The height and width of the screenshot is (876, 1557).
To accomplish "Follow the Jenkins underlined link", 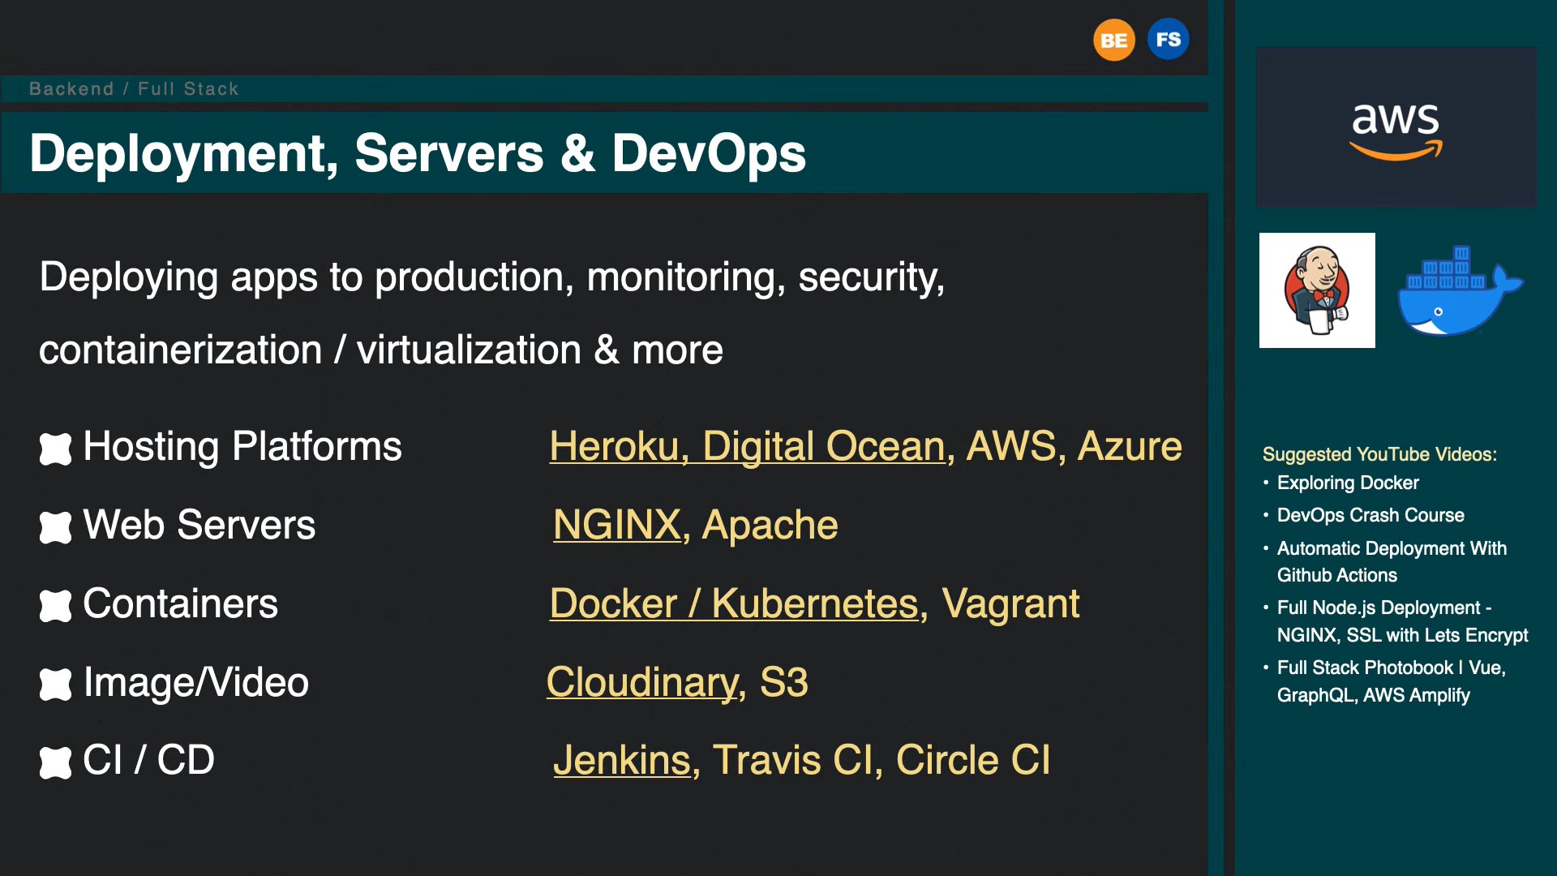I will [x=622, y=761].
